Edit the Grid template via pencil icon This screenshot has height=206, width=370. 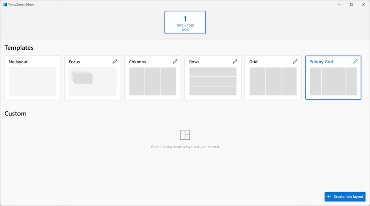295,61
